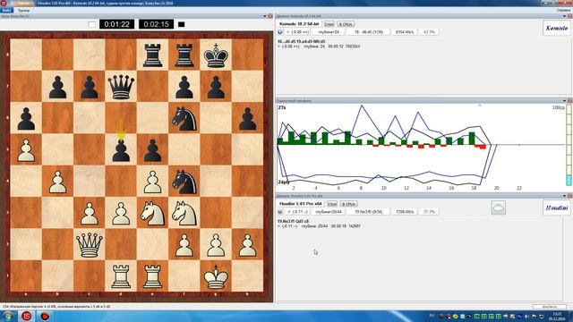Click the Komodo logo thumbnail
573x322 pixels.
(x=556, y=28)
